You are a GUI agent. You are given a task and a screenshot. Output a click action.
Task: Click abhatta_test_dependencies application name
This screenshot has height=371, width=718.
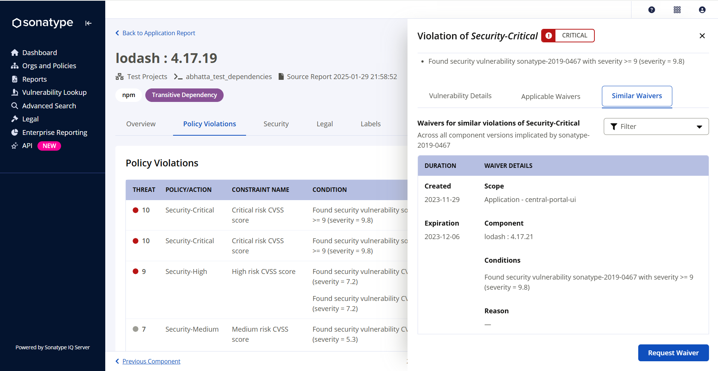(x=229, y=77)
